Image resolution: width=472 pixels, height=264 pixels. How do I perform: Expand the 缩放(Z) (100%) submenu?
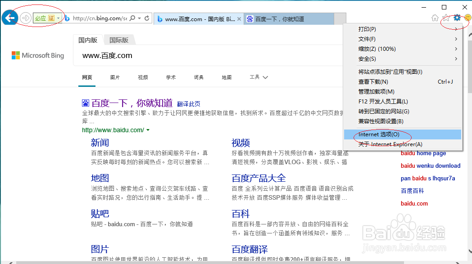[x=403, y=49]
